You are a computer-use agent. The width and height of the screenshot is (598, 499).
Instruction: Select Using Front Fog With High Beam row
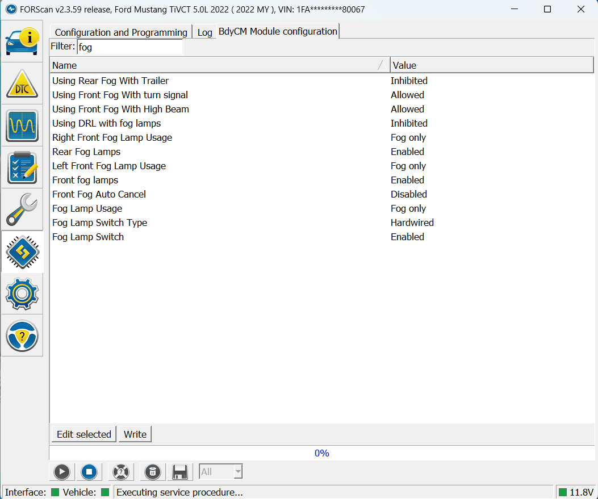(x=321, y=109)
